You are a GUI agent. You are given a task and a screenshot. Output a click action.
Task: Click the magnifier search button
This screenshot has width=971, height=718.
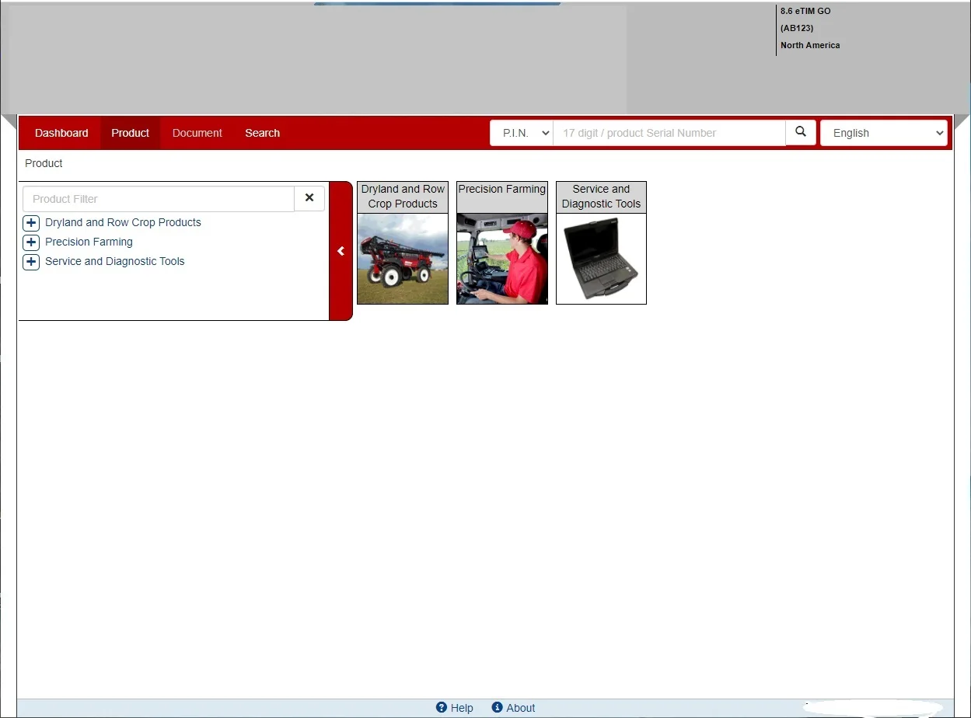(x=801, y=132)
